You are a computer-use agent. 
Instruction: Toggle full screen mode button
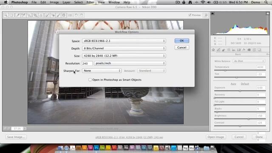pyautogui.click(x=206, y=15)
